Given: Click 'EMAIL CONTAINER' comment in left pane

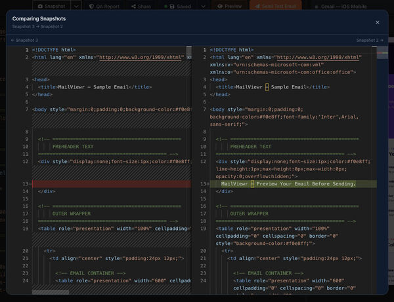Looking at the screenshot, I should [x=91, y=273].
